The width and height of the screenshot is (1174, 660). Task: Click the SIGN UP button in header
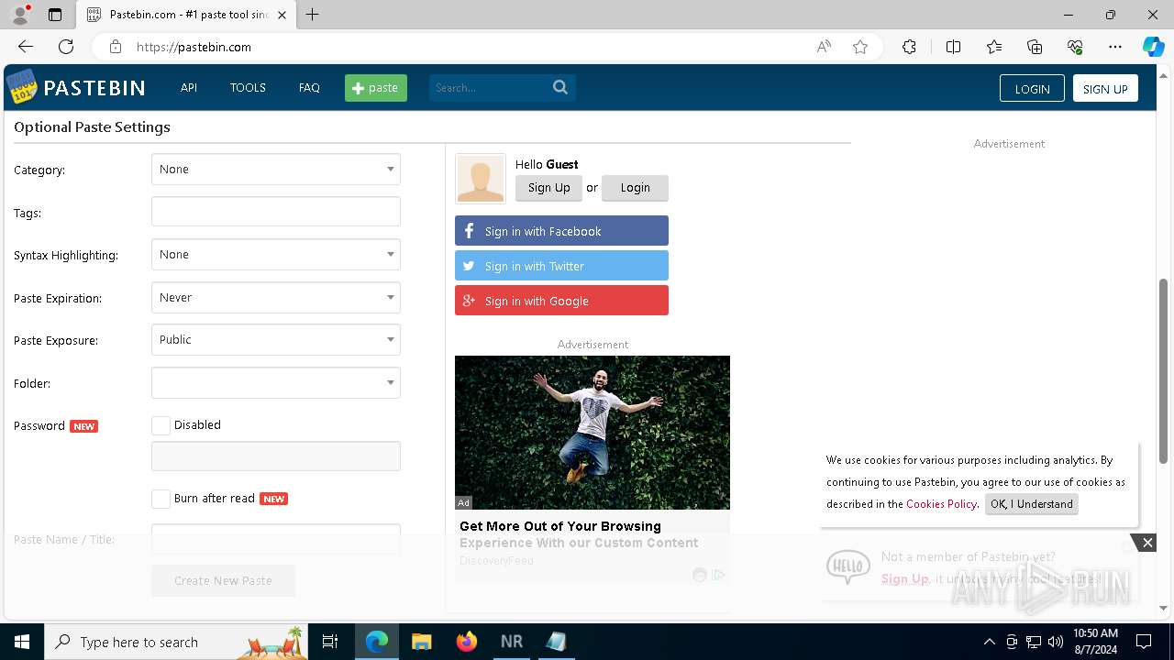point(1105,88)
